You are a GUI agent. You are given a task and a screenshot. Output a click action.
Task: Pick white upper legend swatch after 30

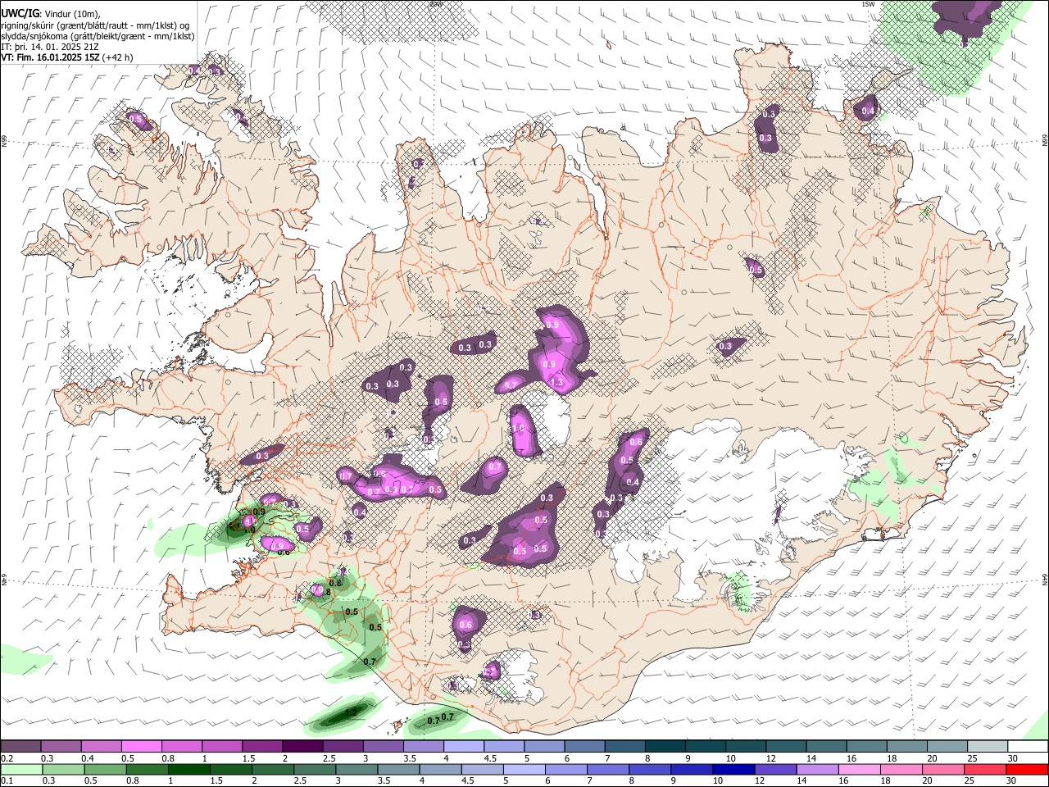coord(1029,747)
